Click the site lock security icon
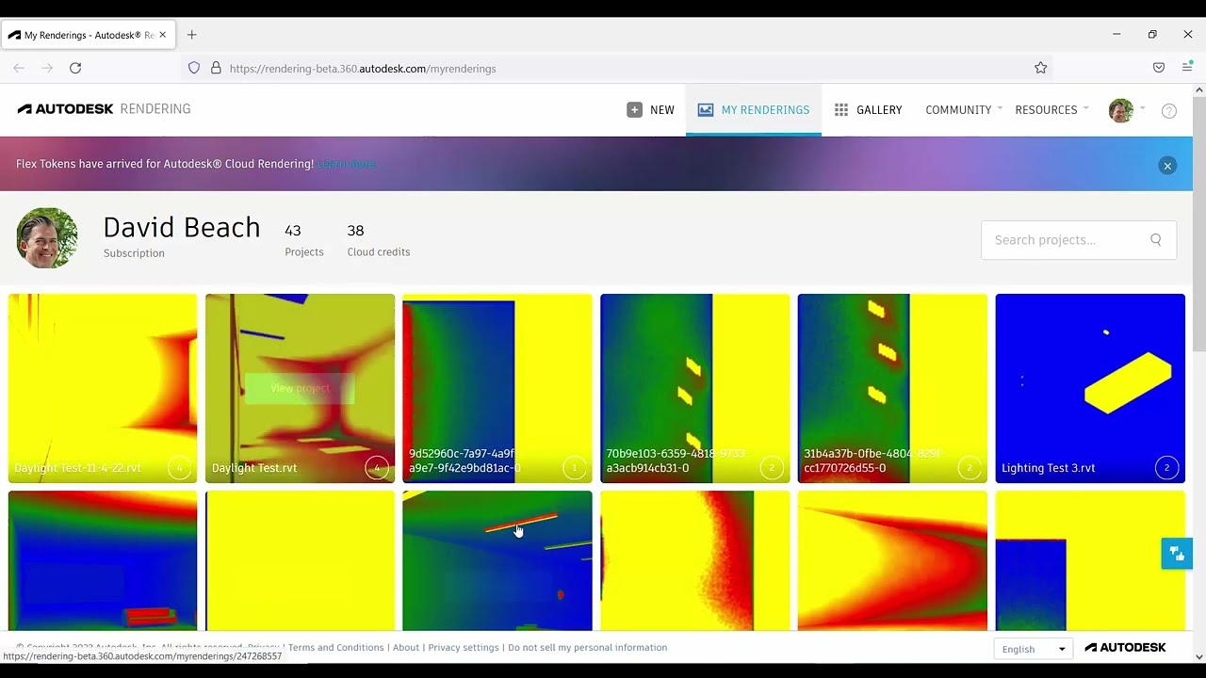1206x678 pixels. click(x=216, y=68)
